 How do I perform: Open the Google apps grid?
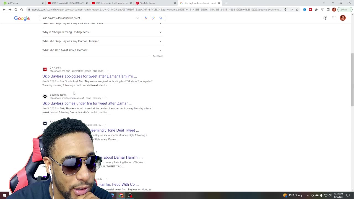click(334, 18)
